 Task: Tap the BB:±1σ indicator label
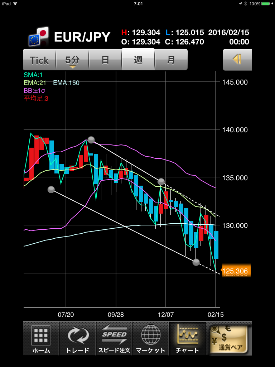pyautogui.click(x=35, y=90)
